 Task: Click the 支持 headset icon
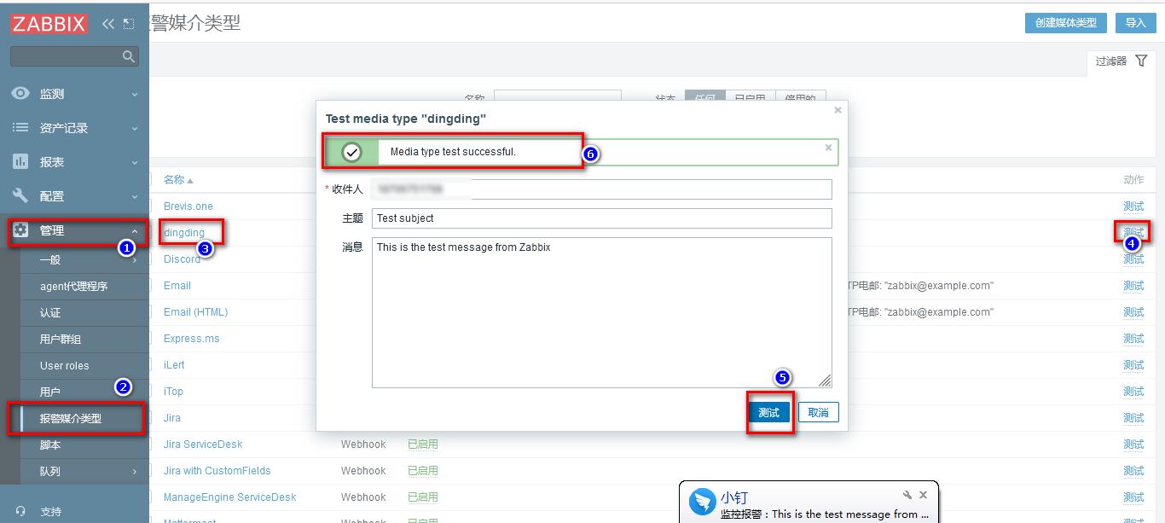[20, 511]
